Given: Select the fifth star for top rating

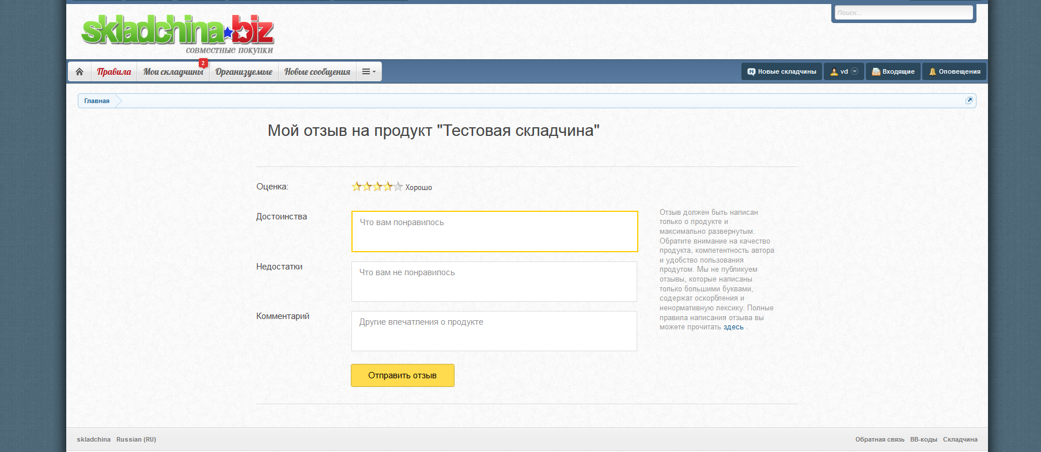Looking at the screenshot, I should click(398, 187).
